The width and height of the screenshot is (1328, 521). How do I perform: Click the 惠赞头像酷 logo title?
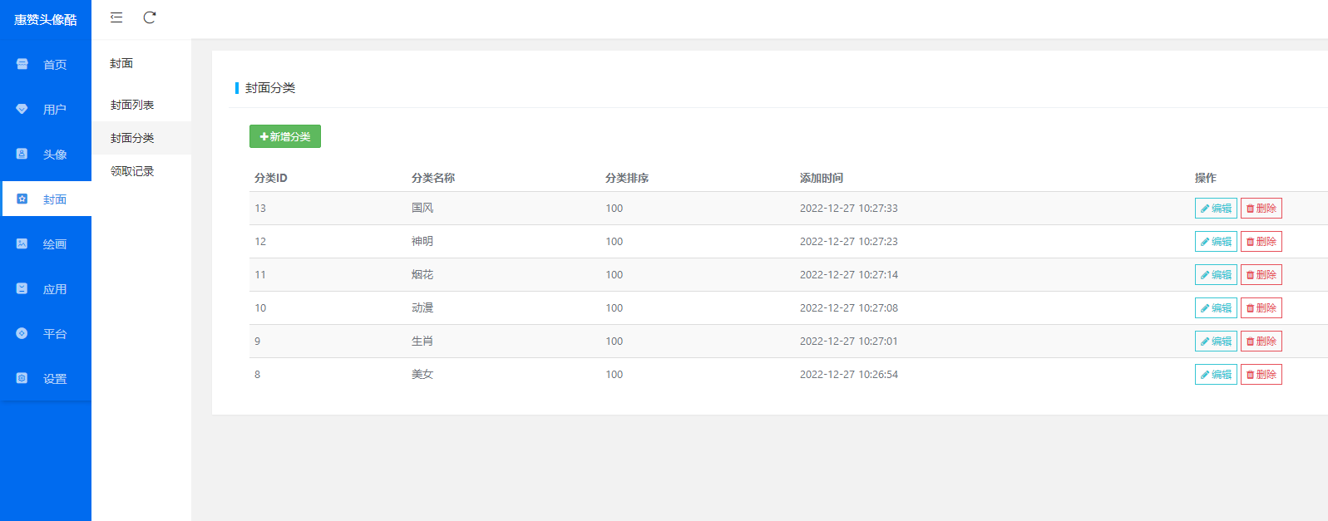point(46,20)
